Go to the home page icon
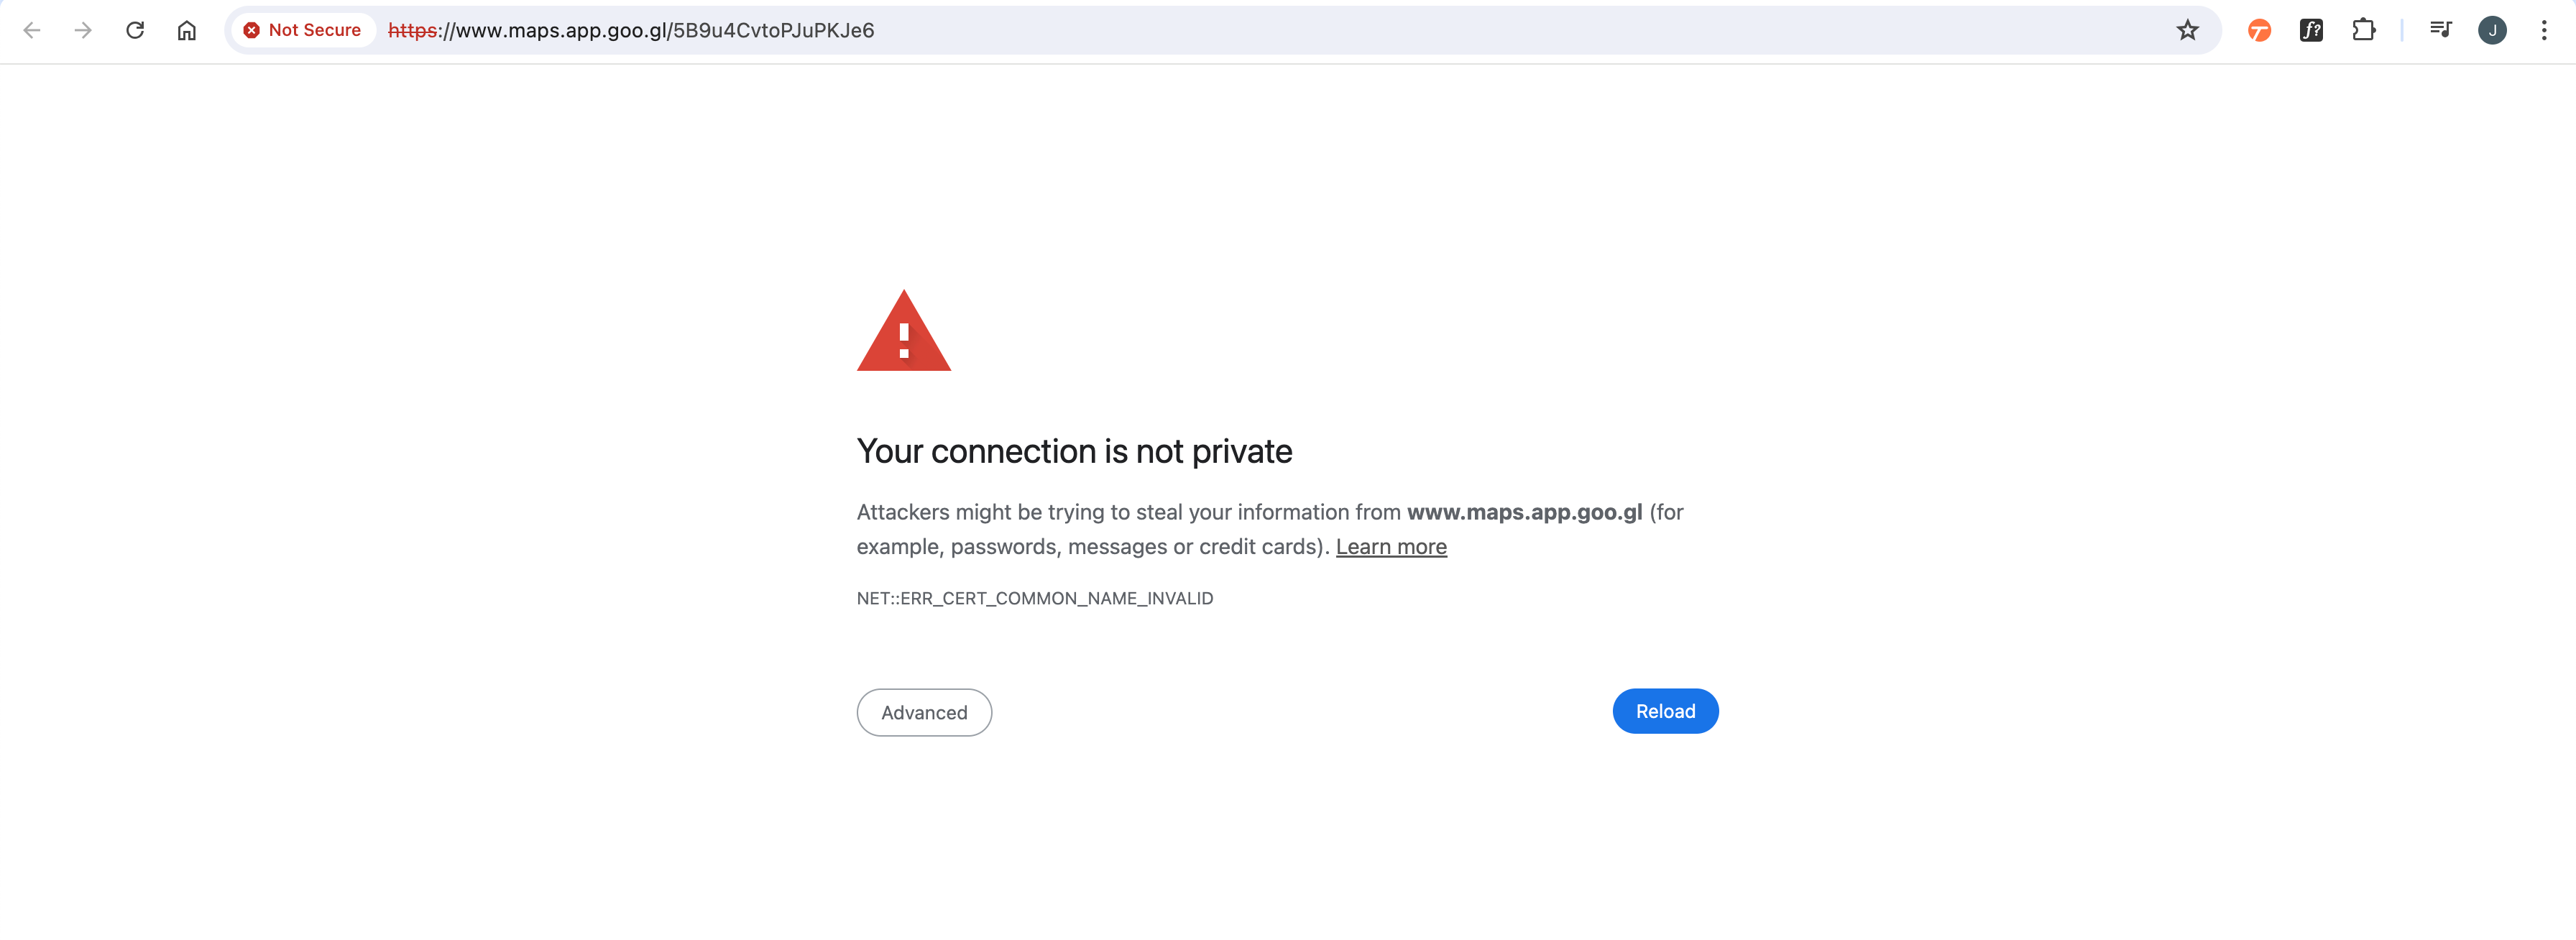The image size is (2576, 940). point(187,30)
